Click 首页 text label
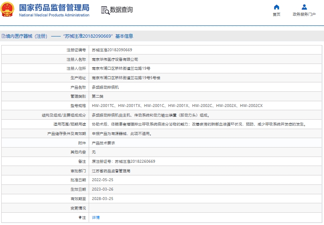This screenshot has height=225, width=324. click(276, 14)
